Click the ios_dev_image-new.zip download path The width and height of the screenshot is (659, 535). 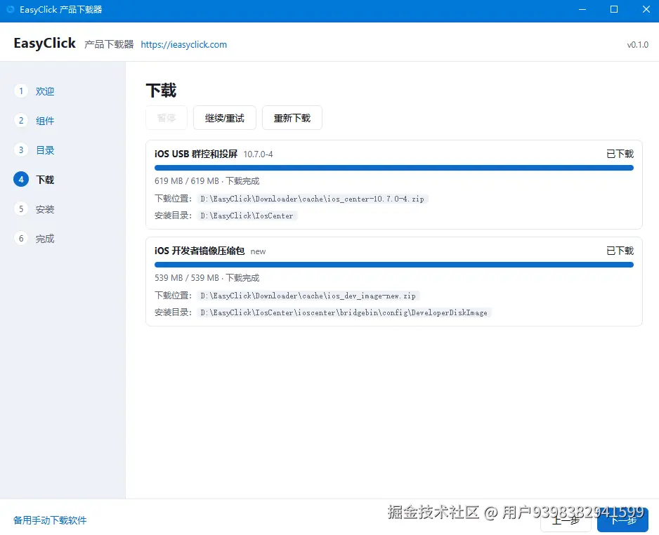pyautogui.click(x=308, y=296)
